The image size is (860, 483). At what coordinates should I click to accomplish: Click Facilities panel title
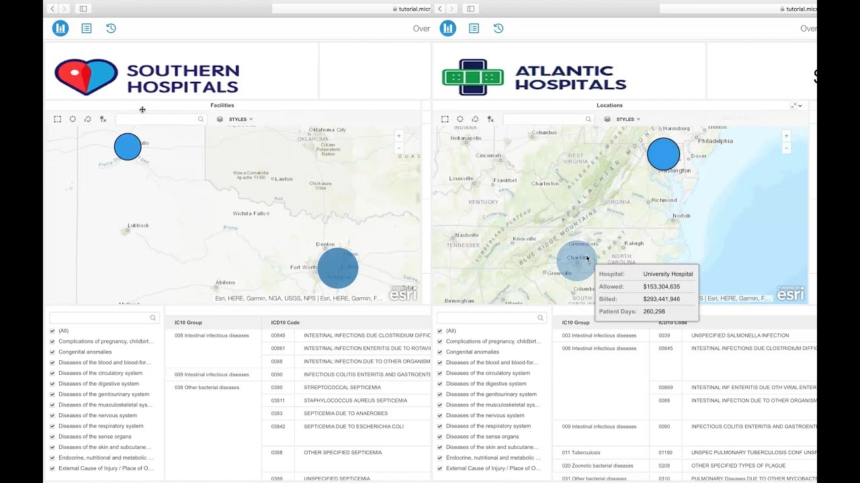click(222, 105)
